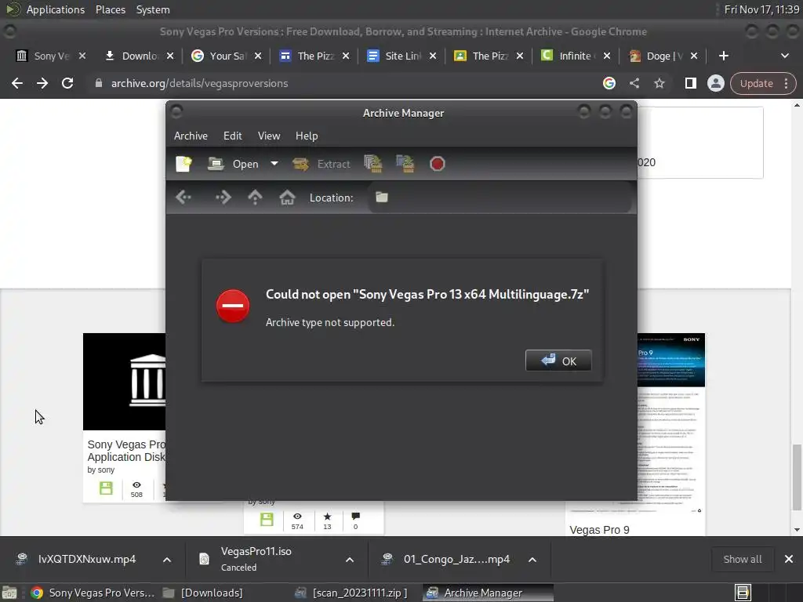Viewport: 803px width, 602px height.
Task: Open 01_Congo_Jaz....mp4 download item
Action: pyautogui.click(x=448, y=560)
